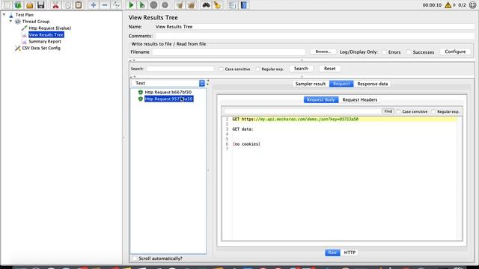Click divider arrows above the Search row
The width and height of the screenshot is (479, 269).
(132, 61)
